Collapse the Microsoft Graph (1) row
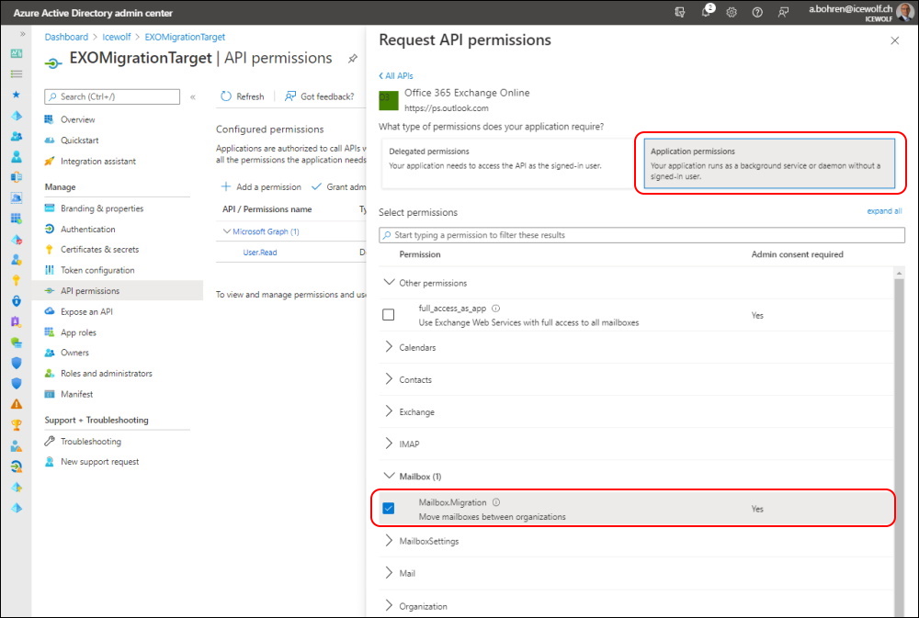Viewport: 919px width, 618px height. point(227,231)
